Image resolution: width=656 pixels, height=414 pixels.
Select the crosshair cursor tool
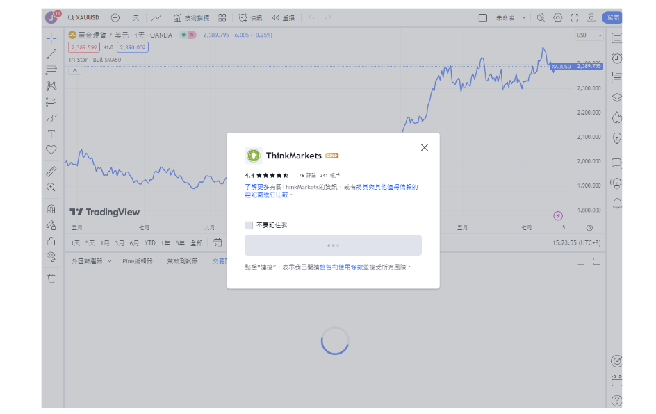click(x=51, y=38)
